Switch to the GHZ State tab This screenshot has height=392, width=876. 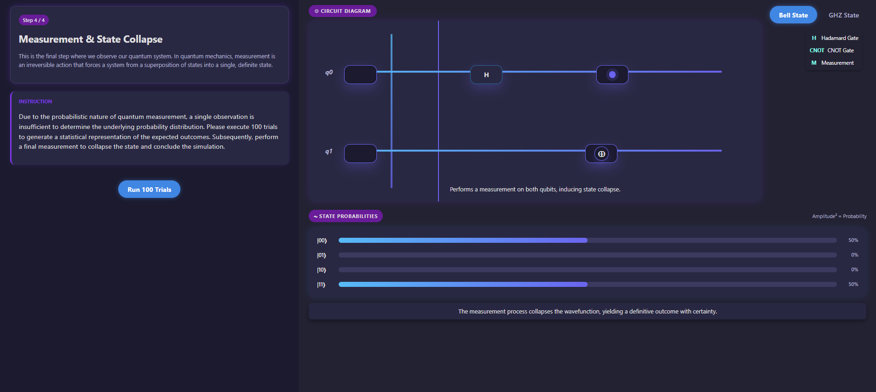point(843,15)
